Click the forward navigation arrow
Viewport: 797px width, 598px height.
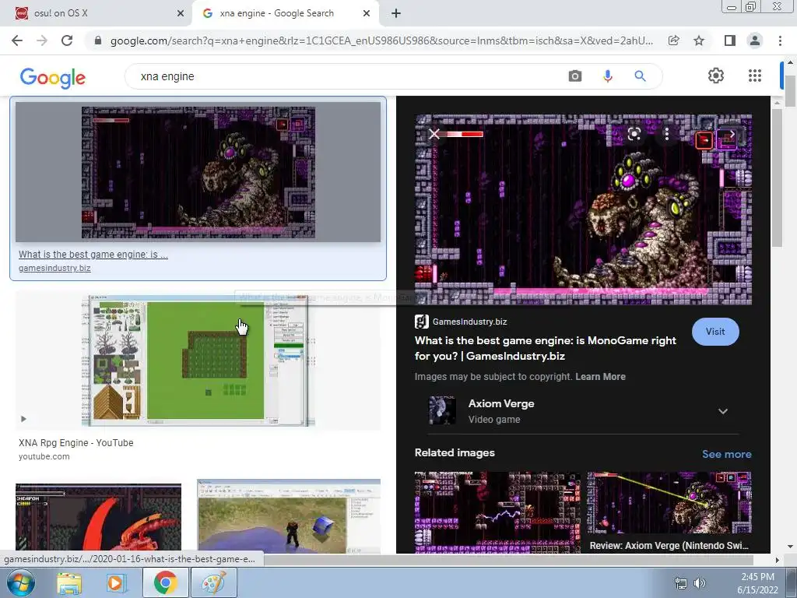42,40
